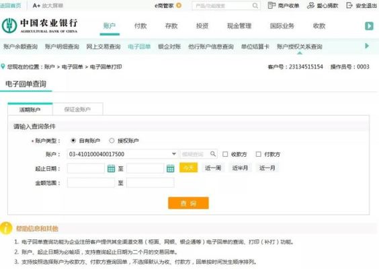Expand the account number dropdown
Screen dimensions: 379x269
(174, 154)
